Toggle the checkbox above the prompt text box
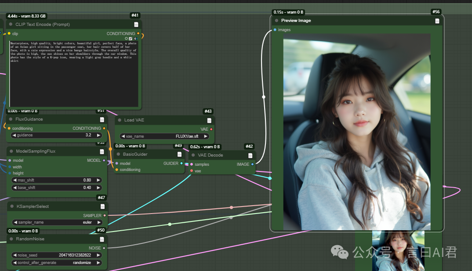 point(131,39)
